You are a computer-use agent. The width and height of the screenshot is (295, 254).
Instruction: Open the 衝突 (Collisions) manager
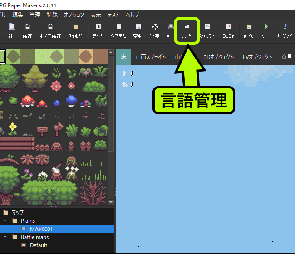(155, 31)
